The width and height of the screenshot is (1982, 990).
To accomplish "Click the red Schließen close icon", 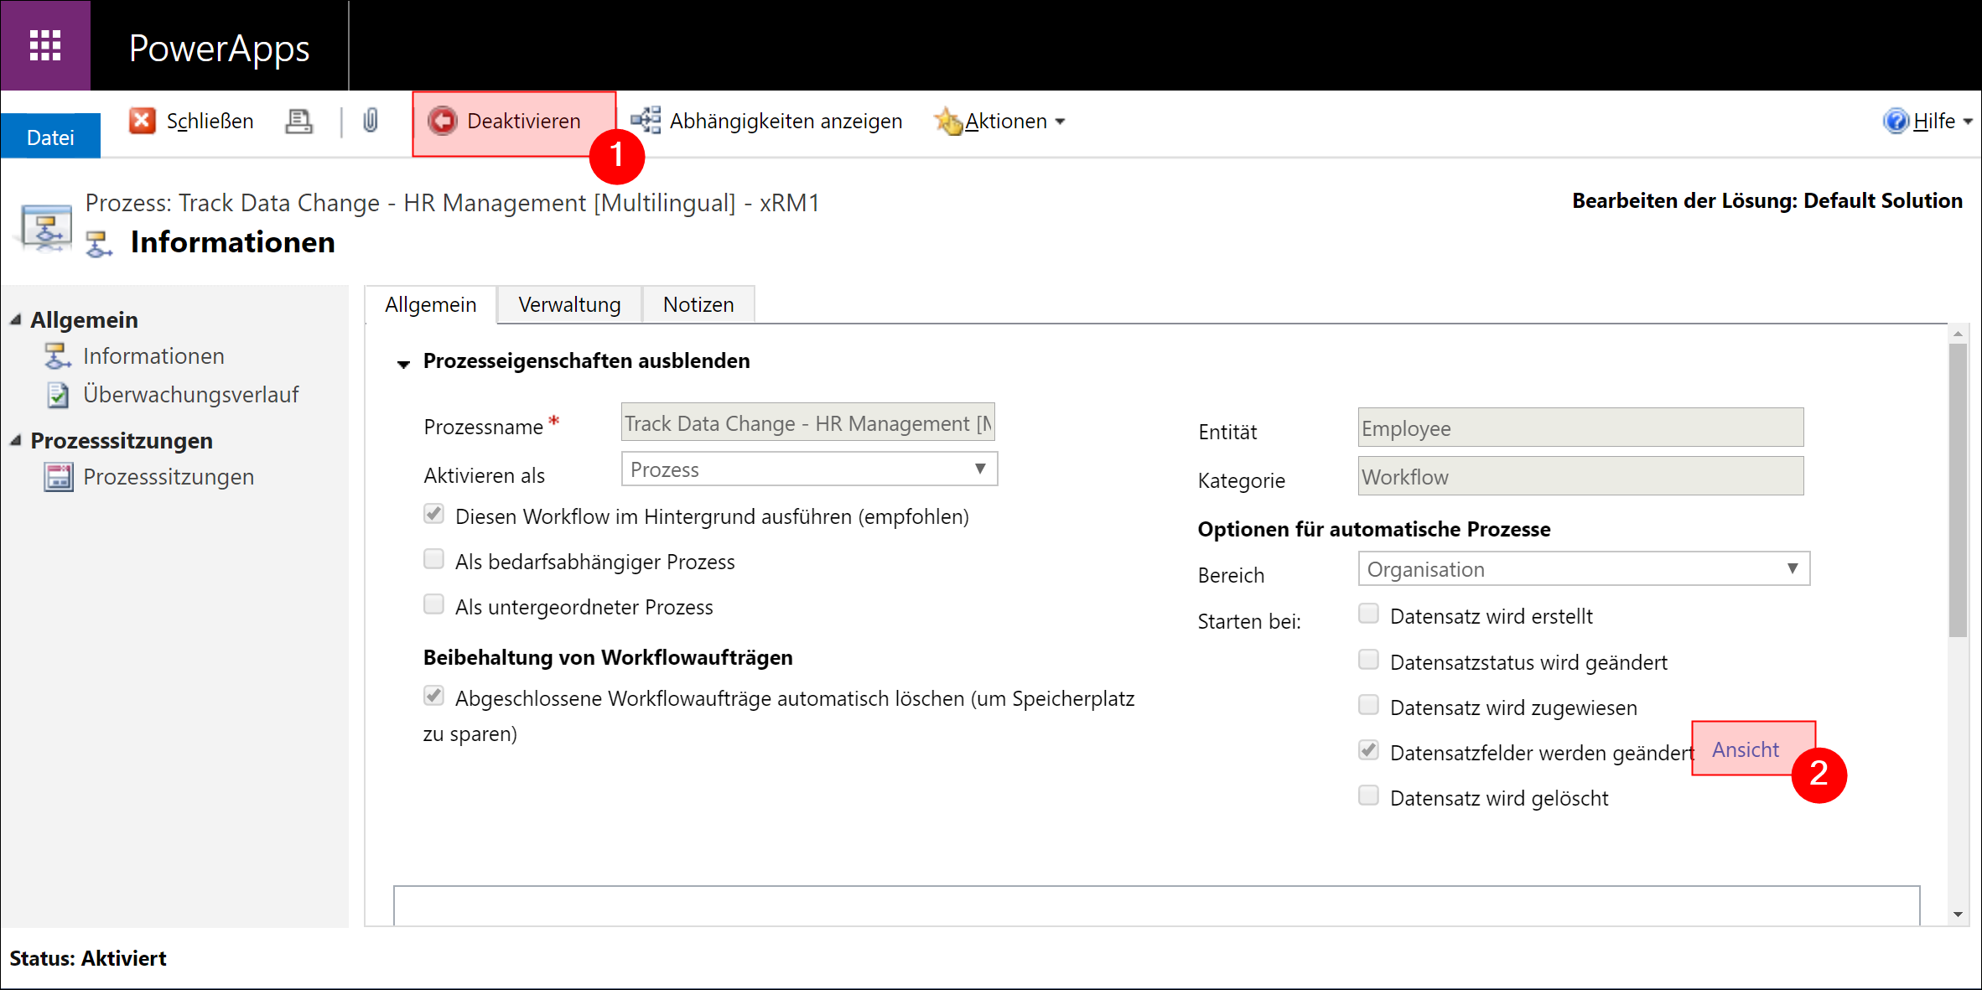I will (142, 121).
